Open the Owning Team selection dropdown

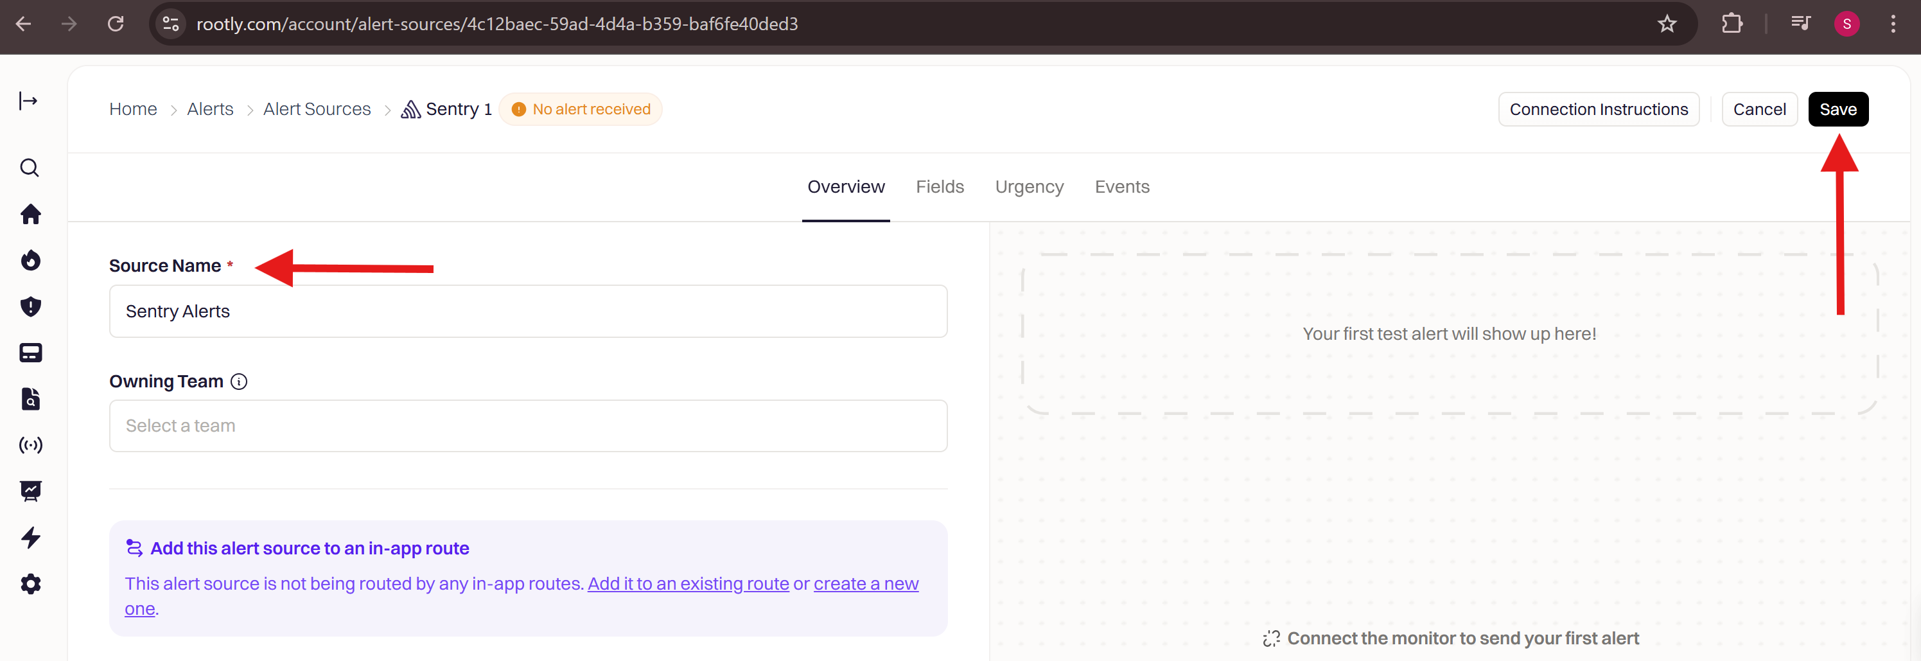pos(527,425)
